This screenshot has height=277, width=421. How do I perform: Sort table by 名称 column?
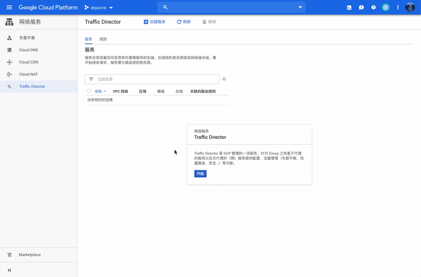(x=101, y=92)
